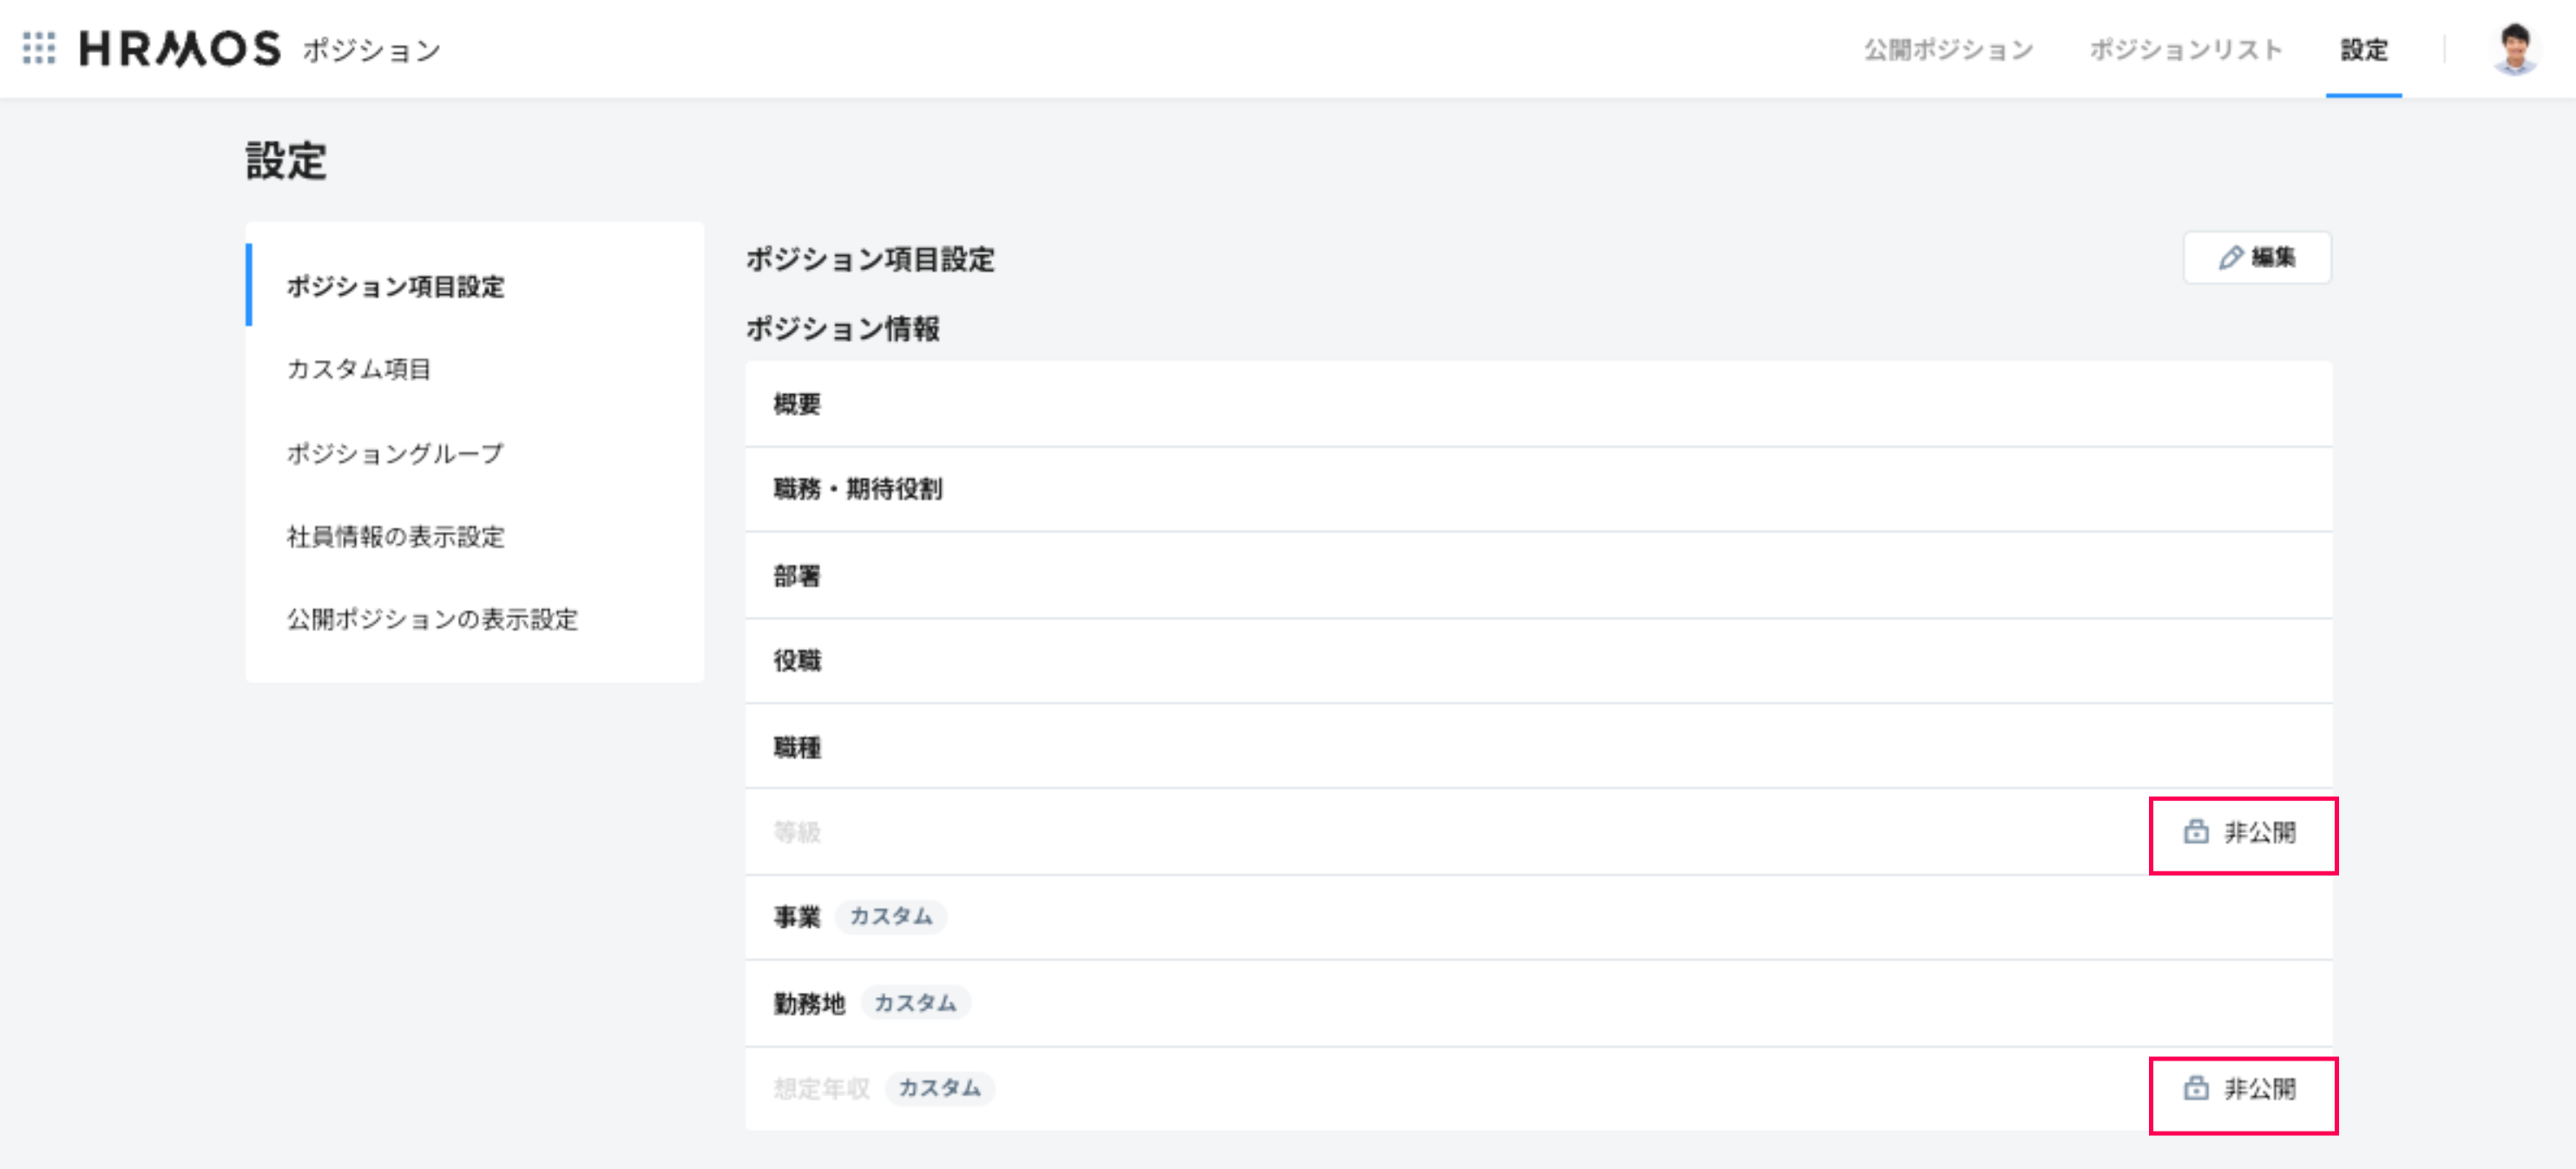Open the ポジションリスト tab
The width and height of the screenshot is (2576, 1169).
pyautogui.click(x=2185, y=49)
